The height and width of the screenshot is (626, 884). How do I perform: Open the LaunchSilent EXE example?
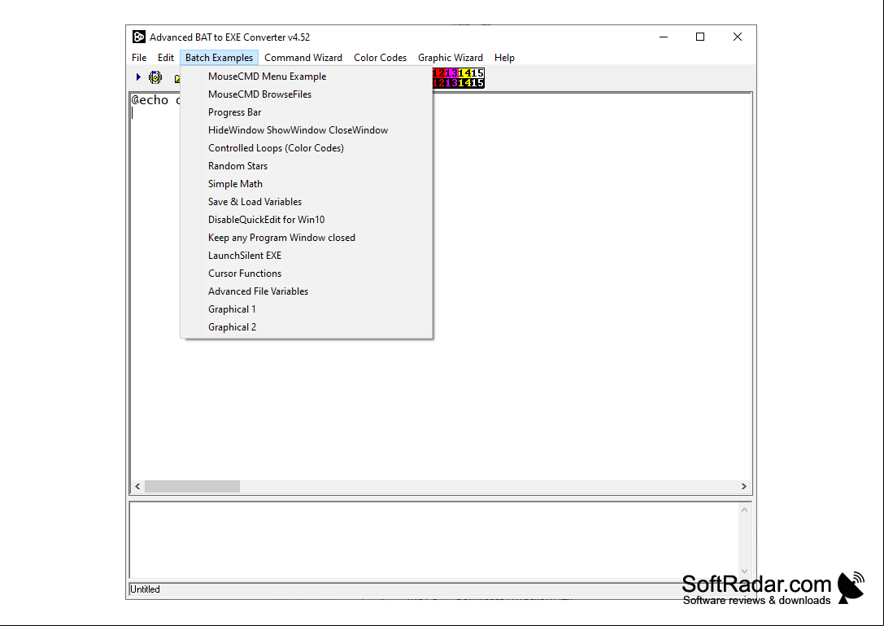coord(307,256)
